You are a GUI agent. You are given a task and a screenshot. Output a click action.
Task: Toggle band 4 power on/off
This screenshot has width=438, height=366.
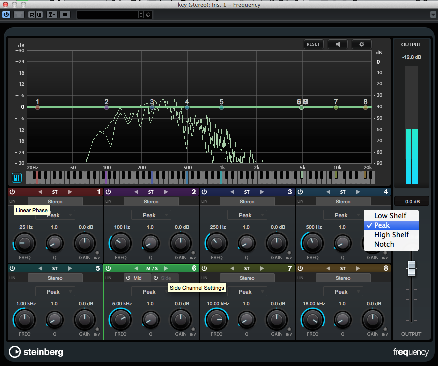coord(300,192)
